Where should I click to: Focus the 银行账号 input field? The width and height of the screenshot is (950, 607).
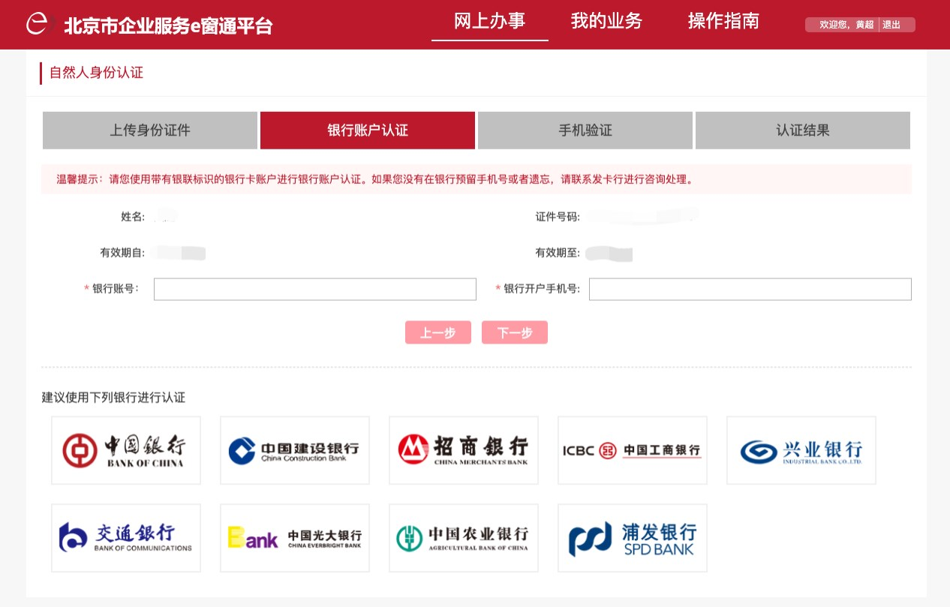click(x=315, y=289)
